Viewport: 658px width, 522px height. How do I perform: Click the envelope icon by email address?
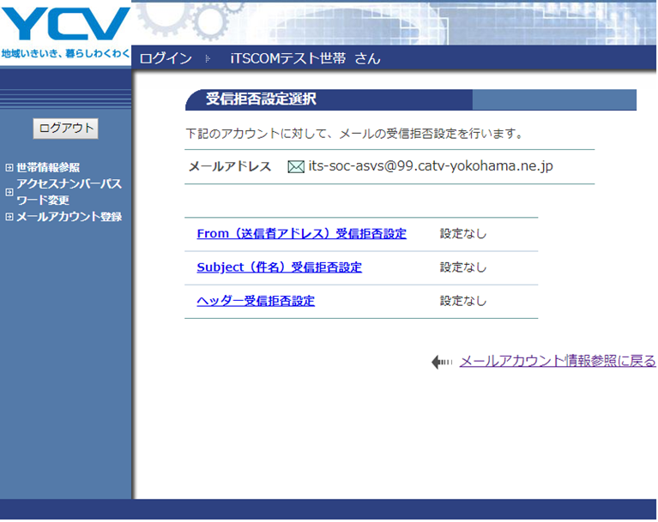(x=296, y=167)
